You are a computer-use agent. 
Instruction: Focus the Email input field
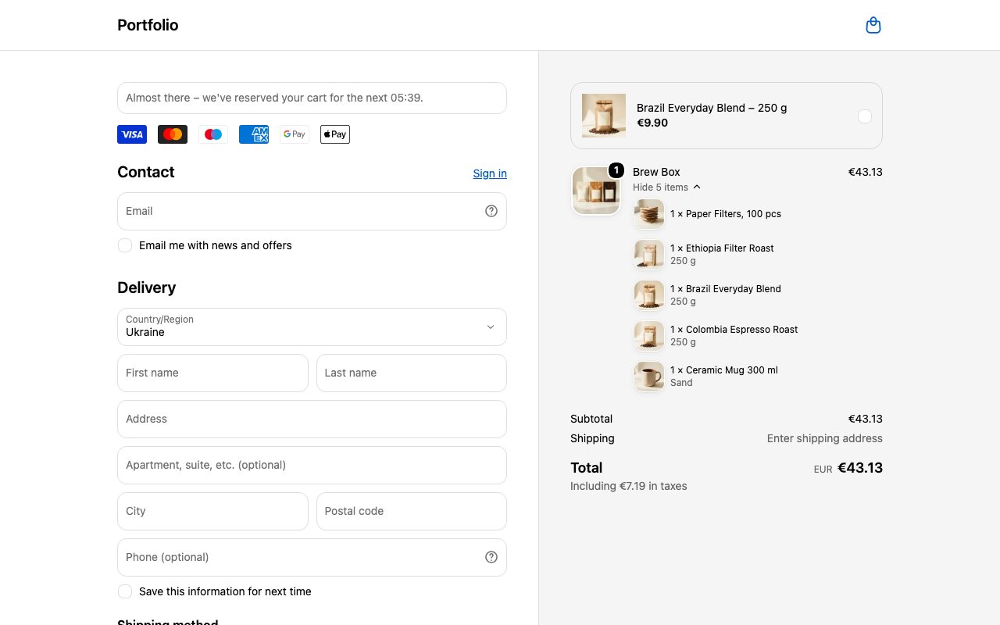[312, 211]
